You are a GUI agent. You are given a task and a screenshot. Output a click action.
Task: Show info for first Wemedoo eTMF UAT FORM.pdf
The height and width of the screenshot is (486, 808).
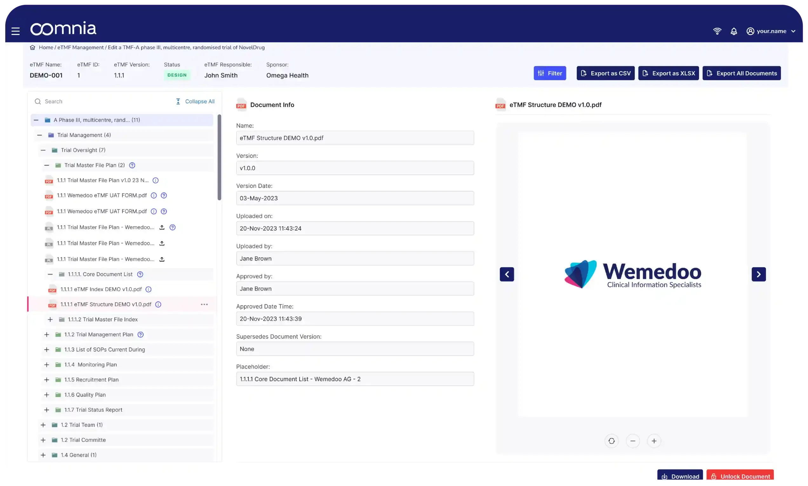coord(154,196)
